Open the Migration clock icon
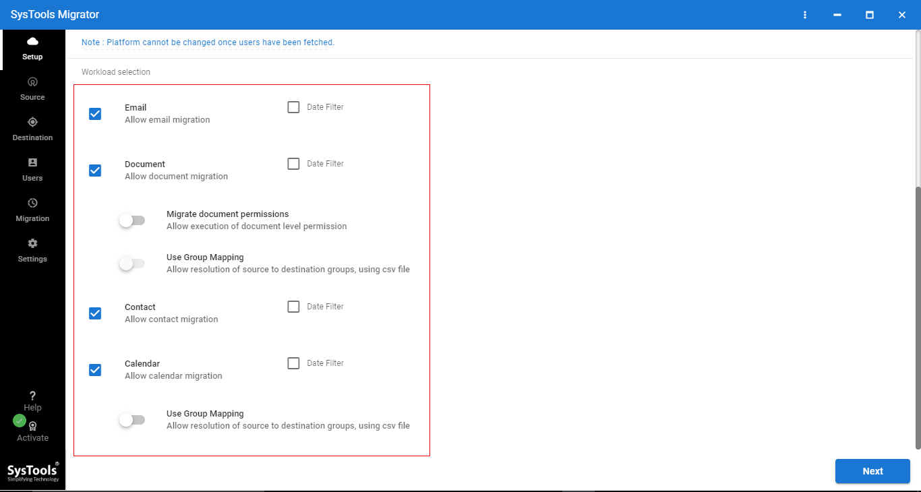Viewport: 921px width, 492px height. tap(32, 204)
